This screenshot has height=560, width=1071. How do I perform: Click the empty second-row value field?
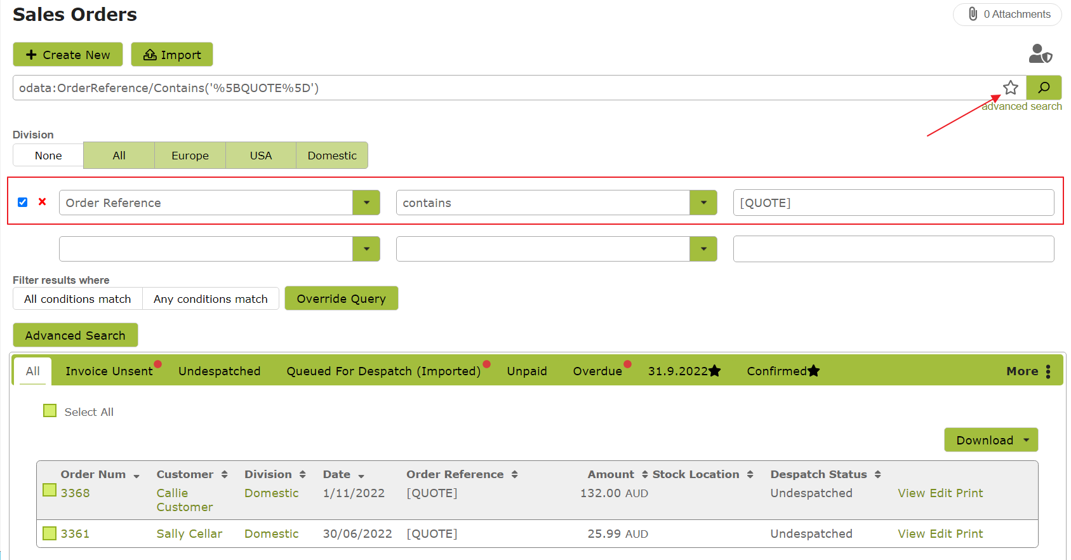tap(894, 249)
